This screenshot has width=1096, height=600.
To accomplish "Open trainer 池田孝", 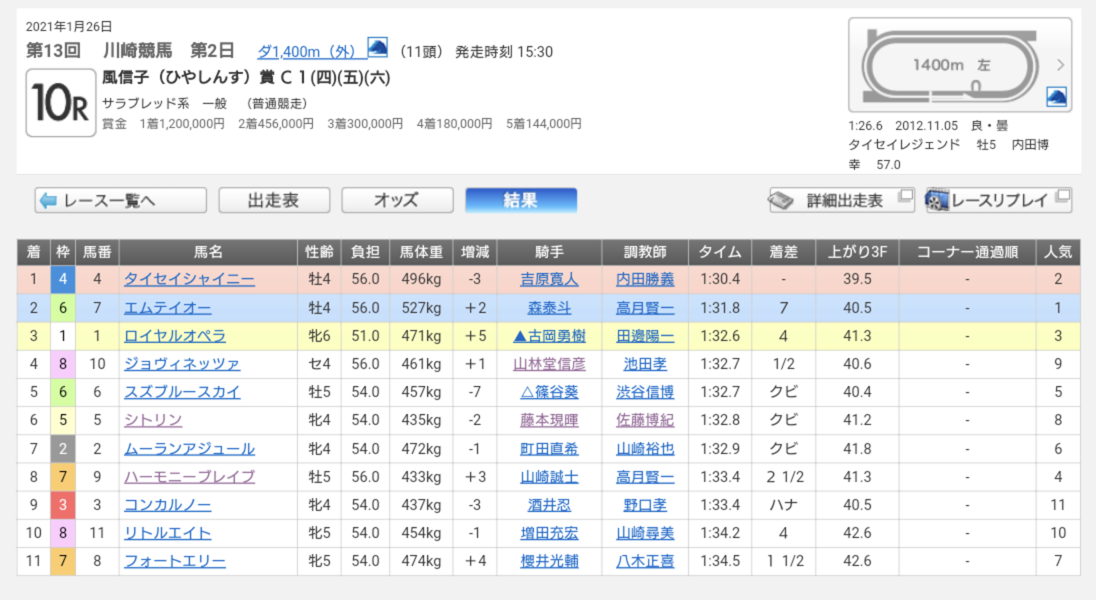I will (x=645, y=364).
